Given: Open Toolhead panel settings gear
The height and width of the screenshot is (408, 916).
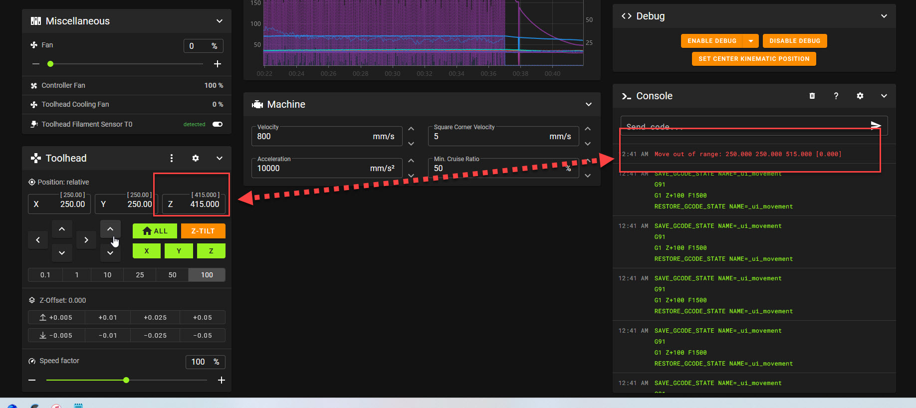Looking at the screenshot, I should 196,158.
